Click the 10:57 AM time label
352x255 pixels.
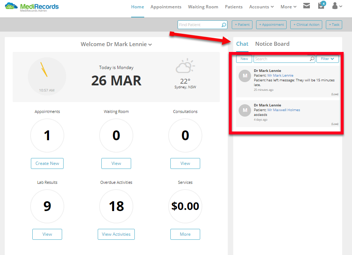[x=47, y=90]
